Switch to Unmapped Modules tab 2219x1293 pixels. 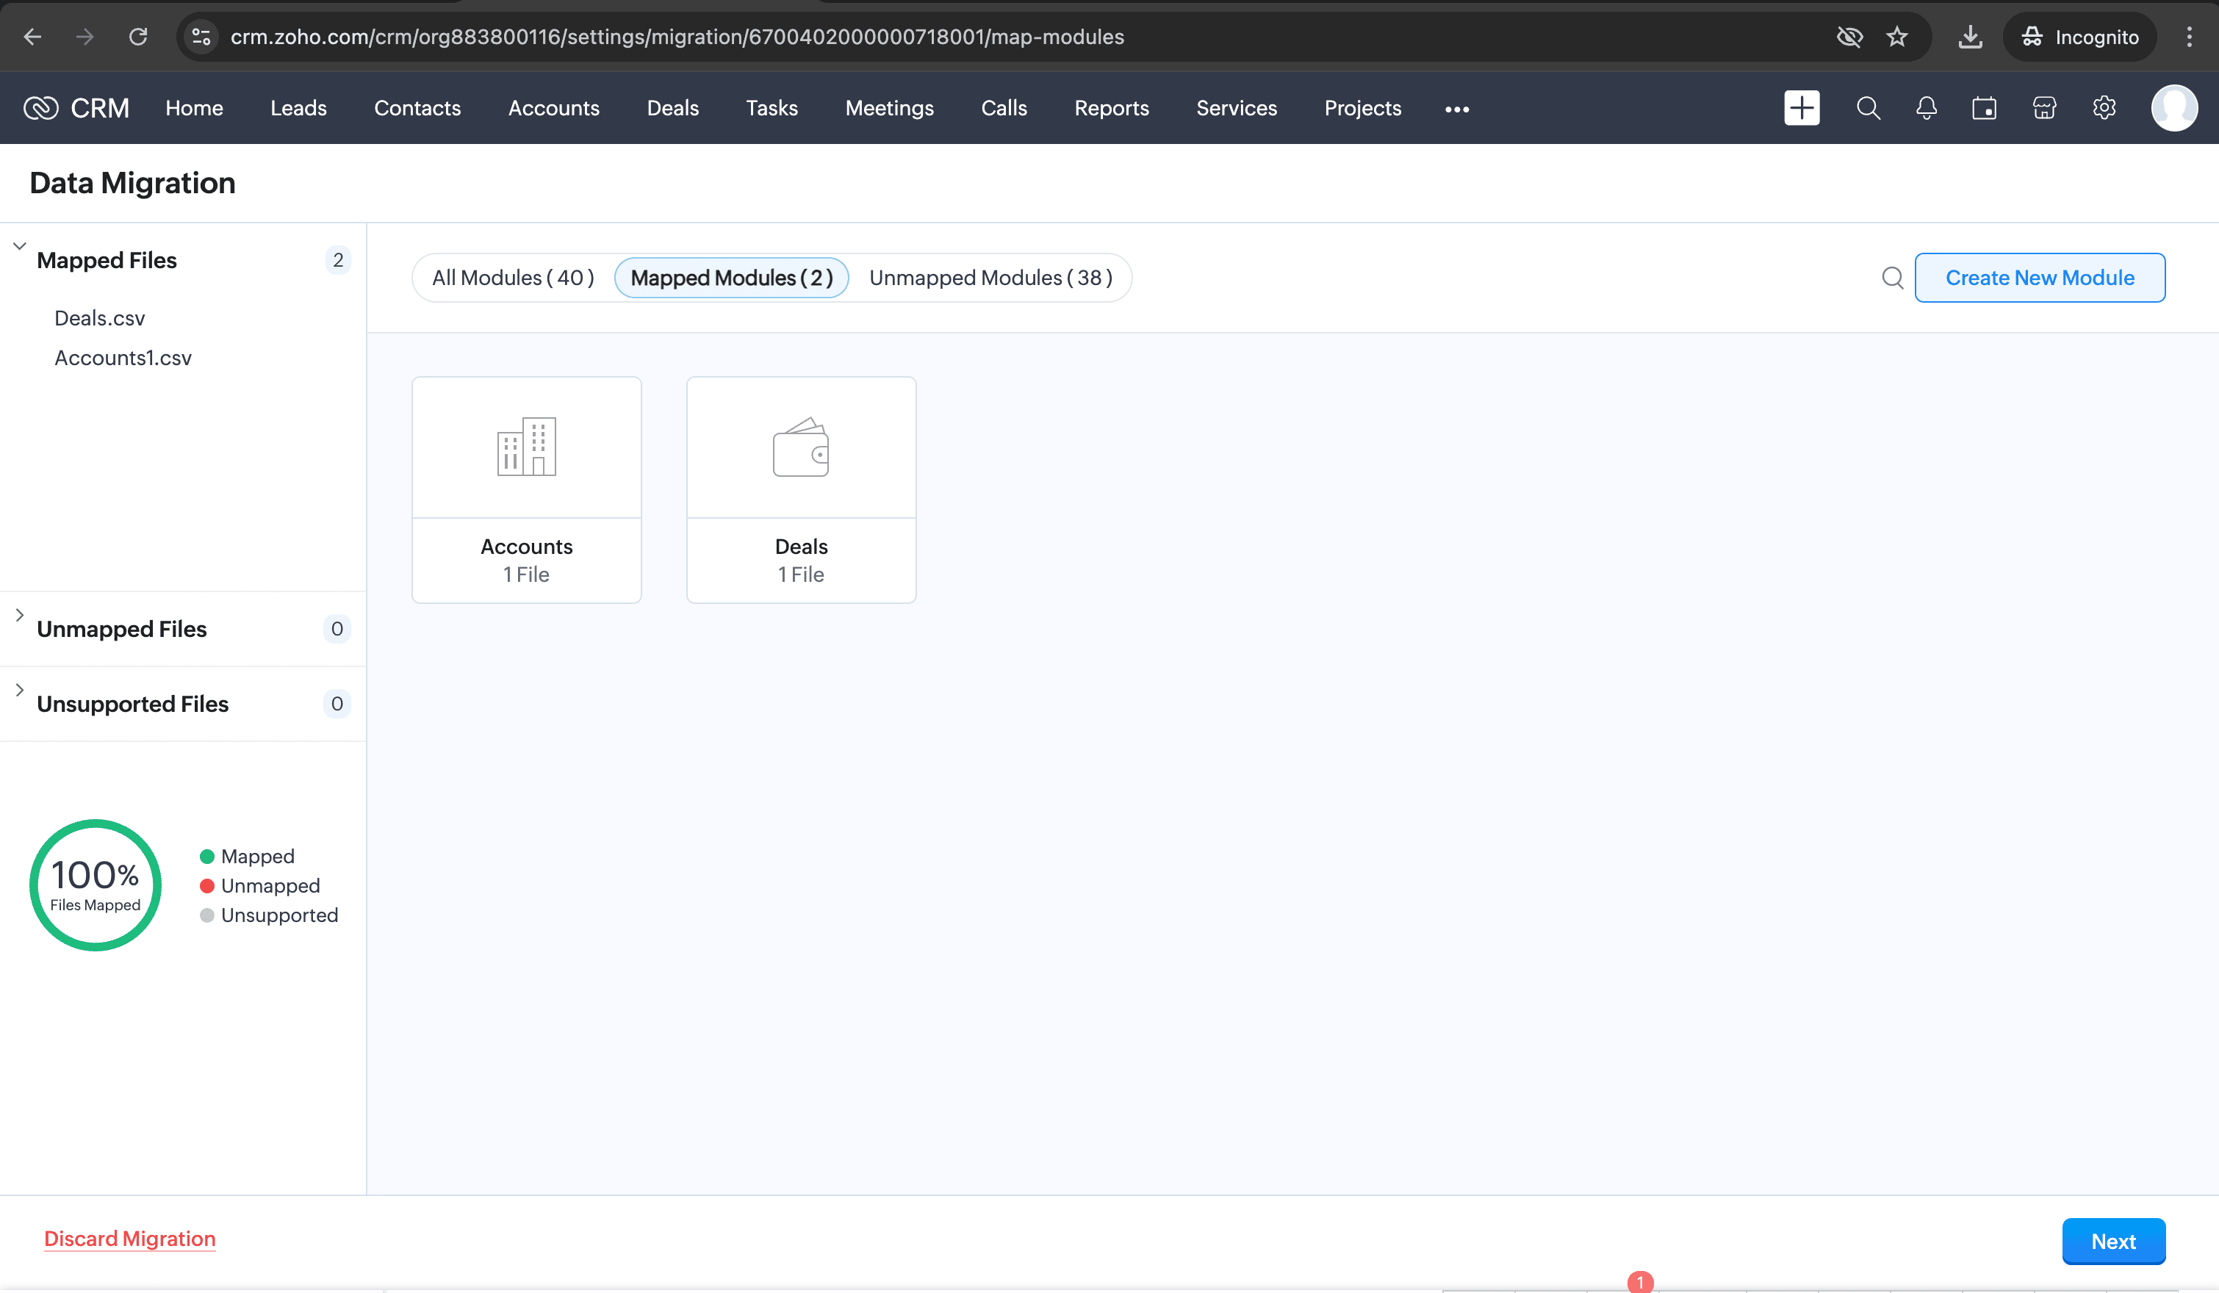coord(990,278)
